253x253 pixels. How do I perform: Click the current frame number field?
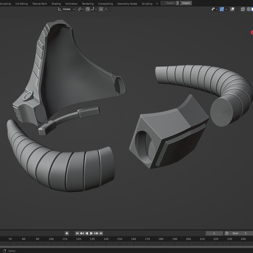(214, 233)
